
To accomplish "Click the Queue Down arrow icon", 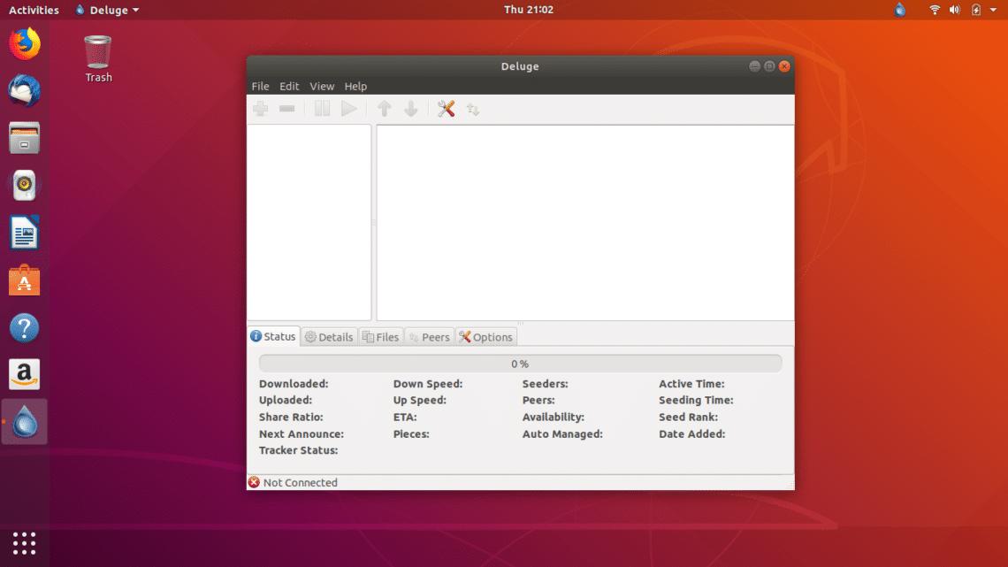I will coord(410,108).
